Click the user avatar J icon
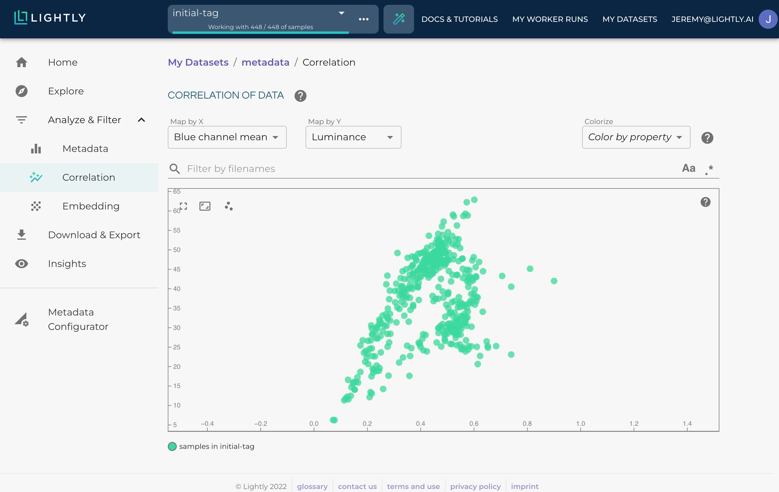The image size is (779, 492). (x=768, y=19)
